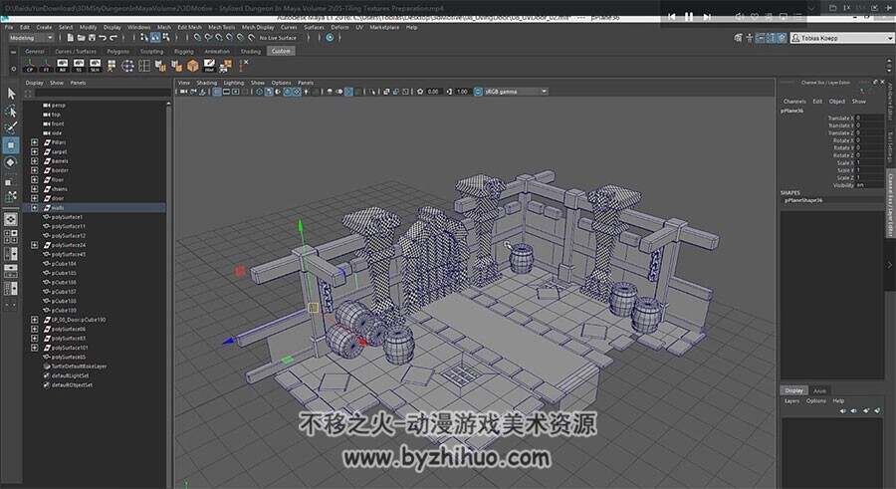Undo last action arrow icon
Image resolution: width=896 pixels, height=489 pixels.
(103, 38)
